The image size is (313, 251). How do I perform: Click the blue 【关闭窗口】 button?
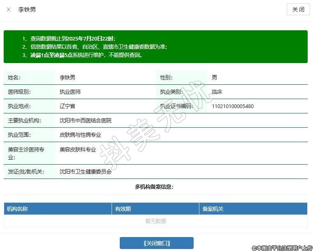[x=156, y=243]
